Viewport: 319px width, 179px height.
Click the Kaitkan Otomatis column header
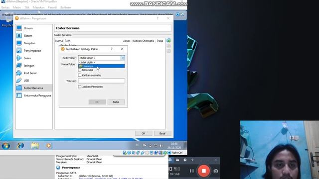click(143, 41)
